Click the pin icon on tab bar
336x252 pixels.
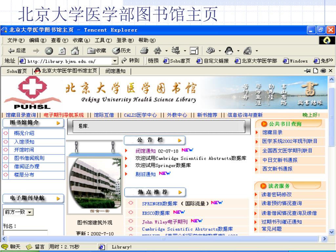pos(307,71)
